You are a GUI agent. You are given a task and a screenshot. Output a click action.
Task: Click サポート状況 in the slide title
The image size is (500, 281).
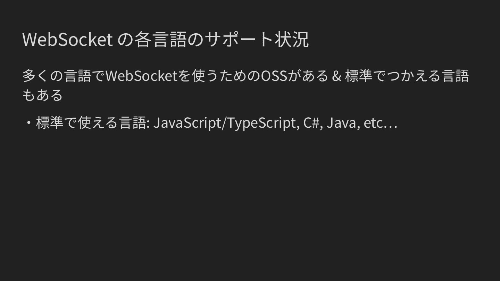coord(256,40)
